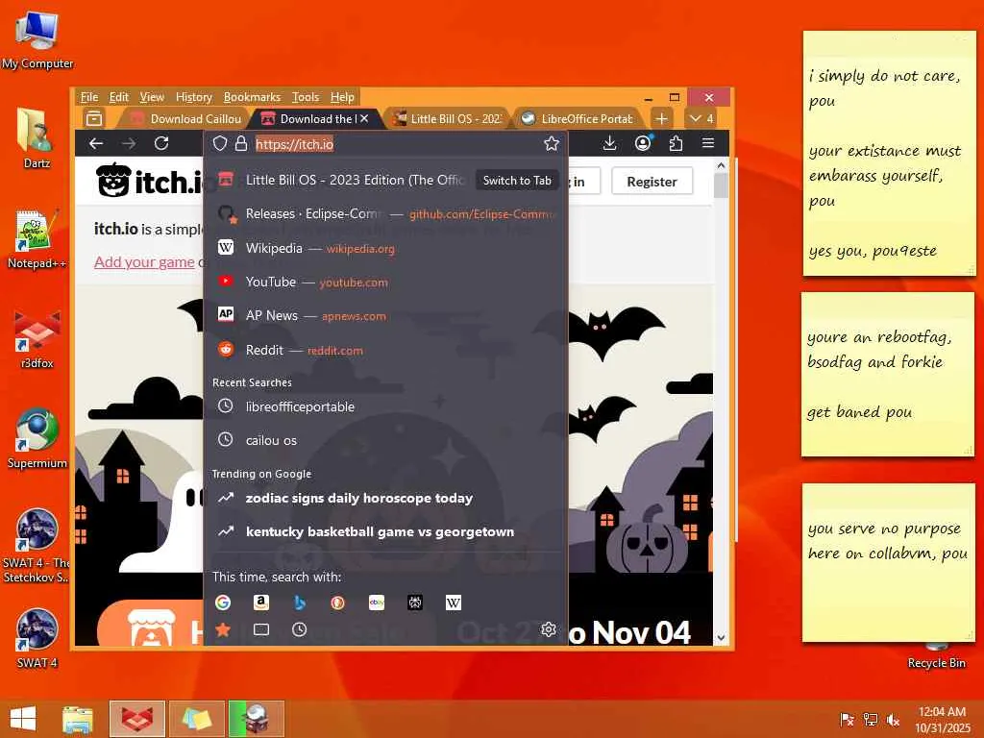
Task: Bookmark this page with the star
Action: point(551,144)
